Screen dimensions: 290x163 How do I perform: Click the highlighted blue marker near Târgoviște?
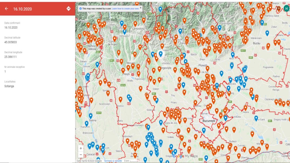click(161, 54)
